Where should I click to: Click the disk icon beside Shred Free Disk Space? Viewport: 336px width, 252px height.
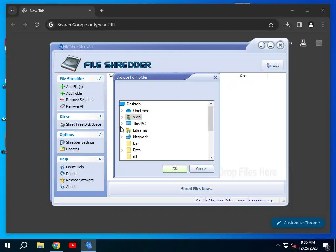click(x=62, y=125)
